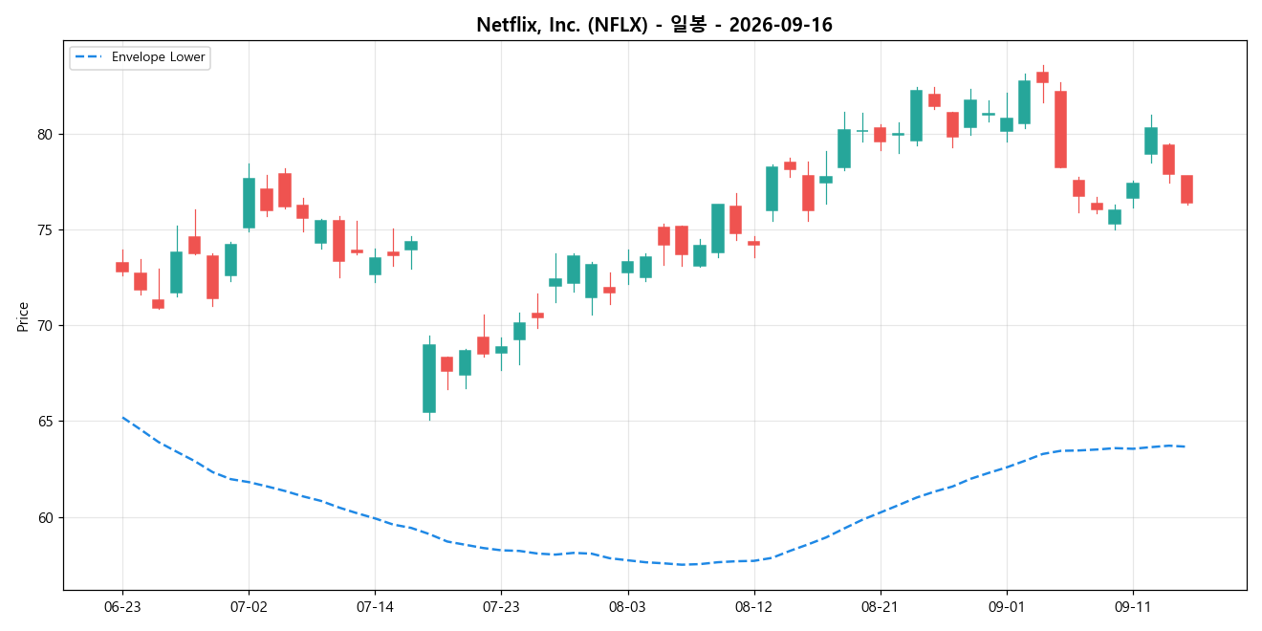
Task: Click the start of the Envelope Lower line at 65
Action: coord(122,417)
